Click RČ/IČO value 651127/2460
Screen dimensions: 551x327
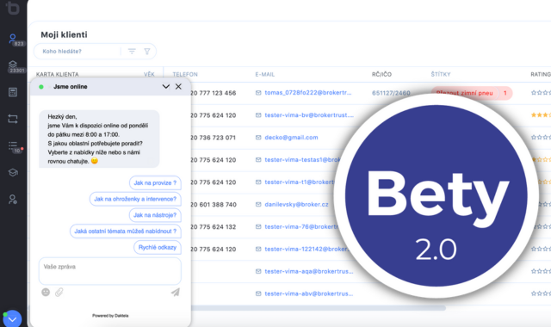point(391,93)
